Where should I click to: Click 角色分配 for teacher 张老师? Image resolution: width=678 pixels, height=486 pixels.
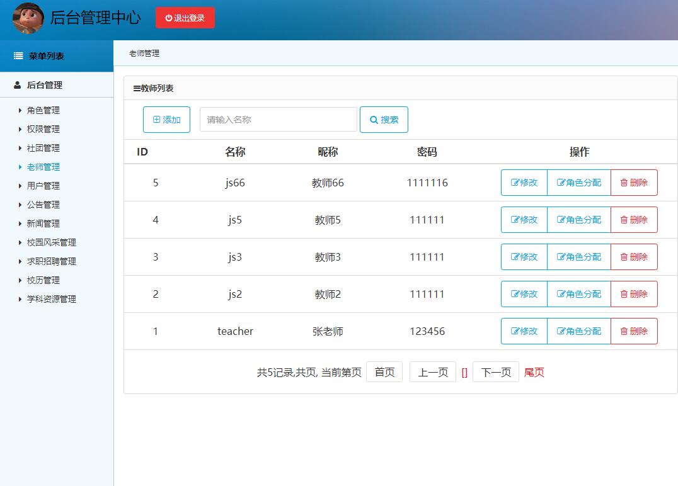[578, 331]
